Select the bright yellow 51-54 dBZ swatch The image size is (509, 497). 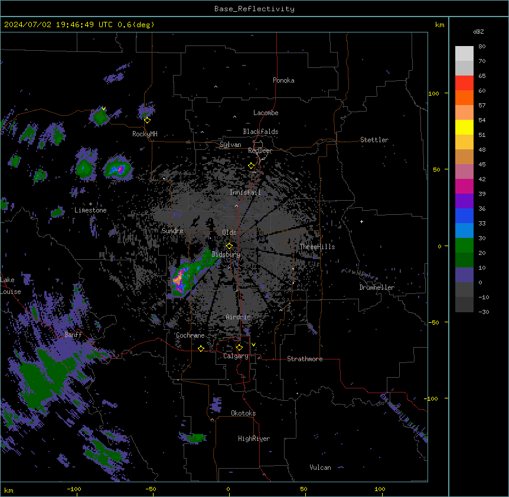coord(464,127)
